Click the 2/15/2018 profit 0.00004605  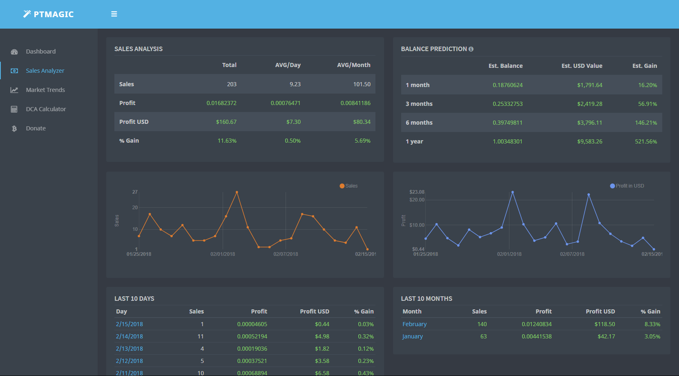252,324
